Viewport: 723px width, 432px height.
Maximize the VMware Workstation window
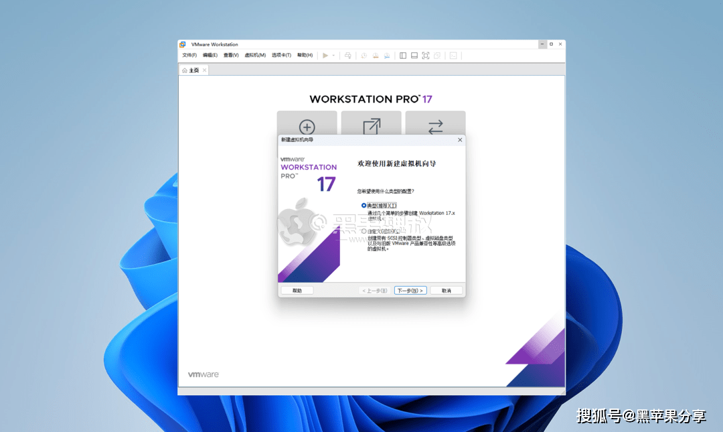pos(551,44)
